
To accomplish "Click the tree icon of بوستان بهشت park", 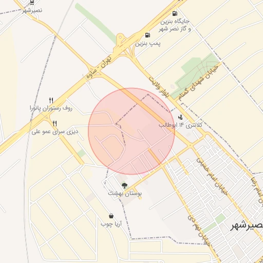I will pos(124,185).
